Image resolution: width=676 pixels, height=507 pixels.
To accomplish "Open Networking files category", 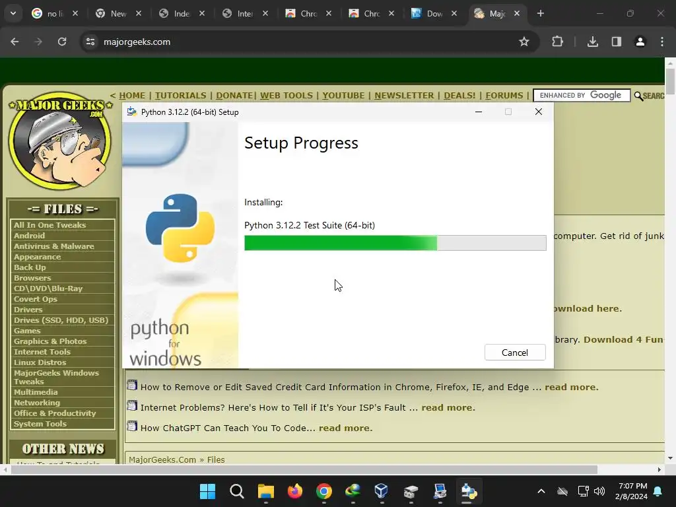I will 37,402.
